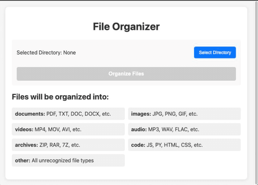Click the bold 'documents:' category label
This screenshot has width=258, height=185.
click(30, 114)
